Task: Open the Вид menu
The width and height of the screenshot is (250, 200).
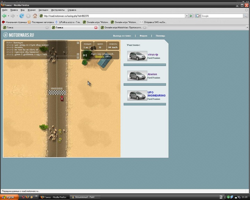Action: click(23, 10)
